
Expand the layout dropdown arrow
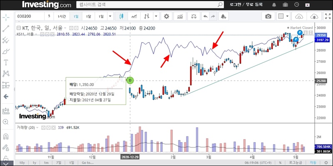(x=288, y=16)
